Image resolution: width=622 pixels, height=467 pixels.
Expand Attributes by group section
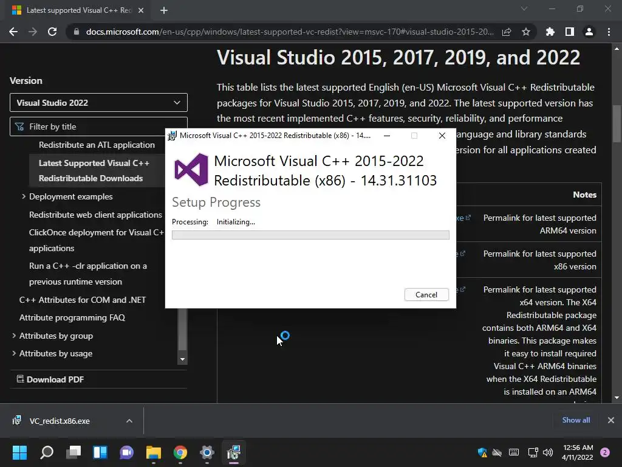pyautogui.click(x=14, y=336)
